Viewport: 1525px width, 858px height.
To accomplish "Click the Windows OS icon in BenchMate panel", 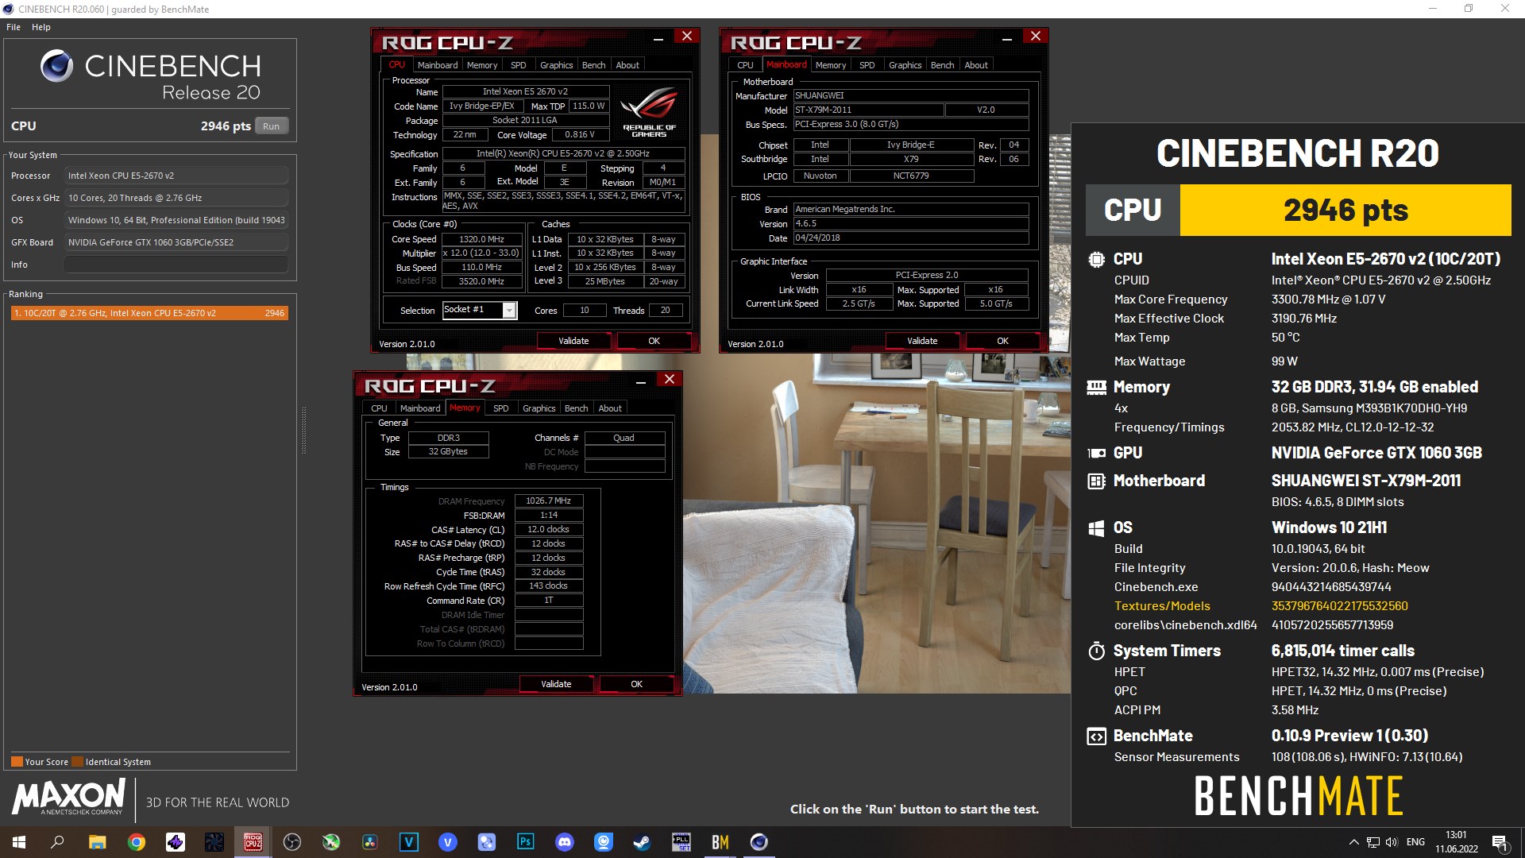I will click(1096, 528).
